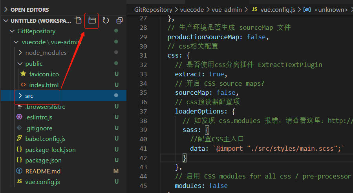The width and height of the screenshot is (353, 193).
Task: Click the status dot of node_modules folder
Action: [116, 52]
